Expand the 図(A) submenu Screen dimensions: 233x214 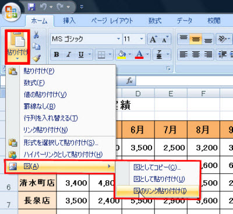coord(60,166)
